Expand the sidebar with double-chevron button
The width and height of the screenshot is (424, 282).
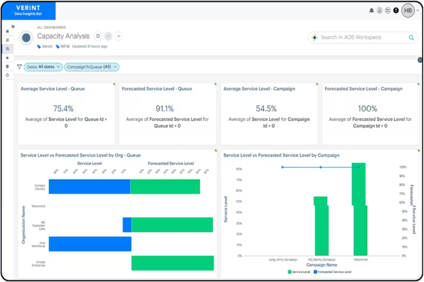13,26
